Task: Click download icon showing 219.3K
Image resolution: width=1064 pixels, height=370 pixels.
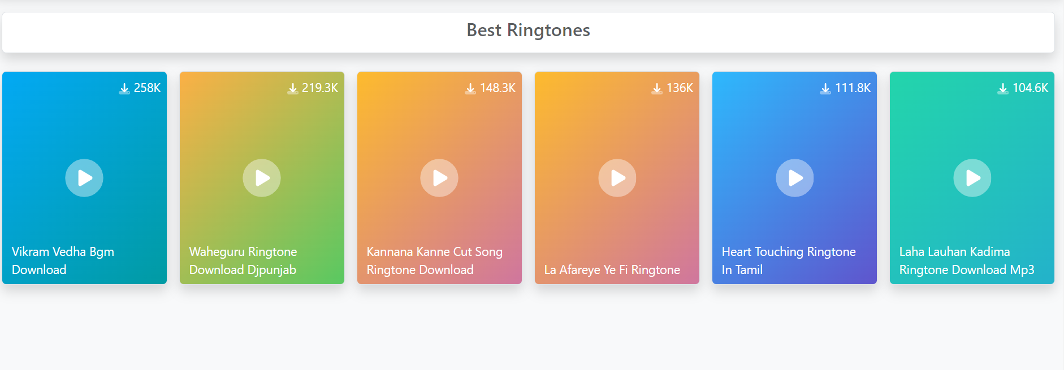Action: 292,89
